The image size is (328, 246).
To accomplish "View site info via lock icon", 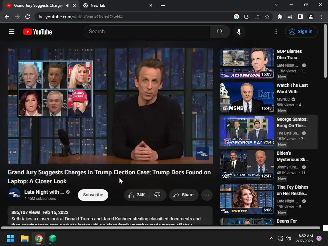I will pyautogui.click(x=40, y=17).
